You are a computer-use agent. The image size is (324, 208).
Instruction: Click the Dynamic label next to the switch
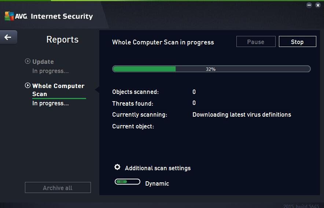157,183
